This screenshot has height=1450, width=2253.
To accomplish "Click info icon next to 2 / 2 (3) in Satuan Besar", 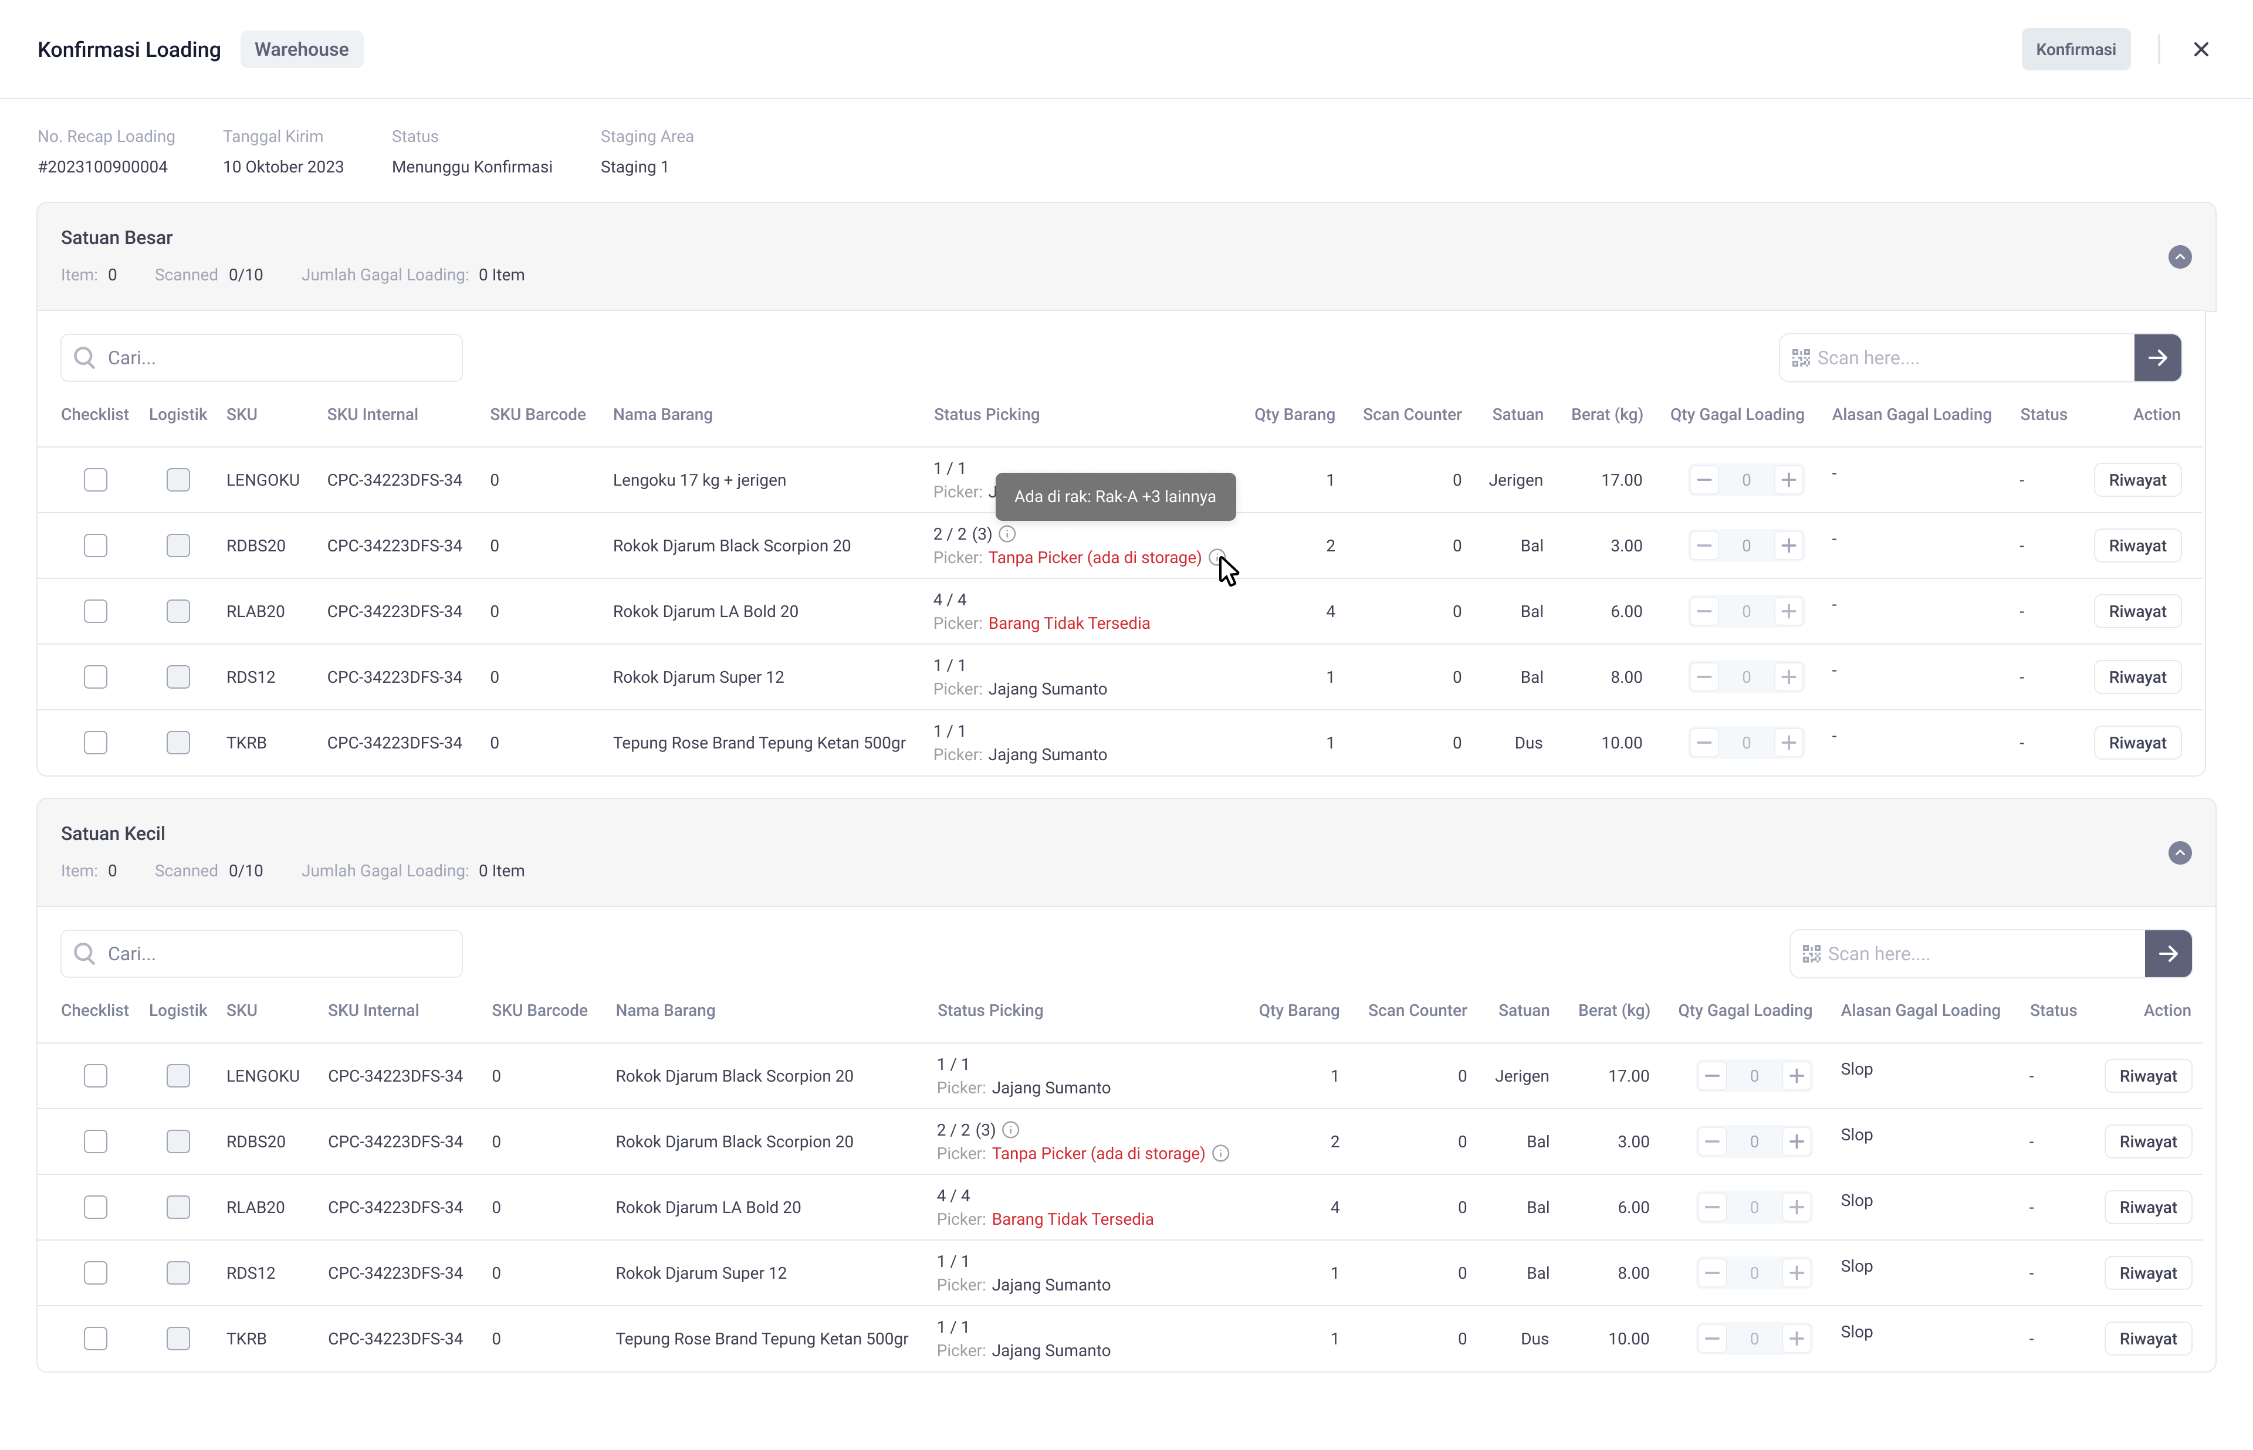I will (1006, 534).
